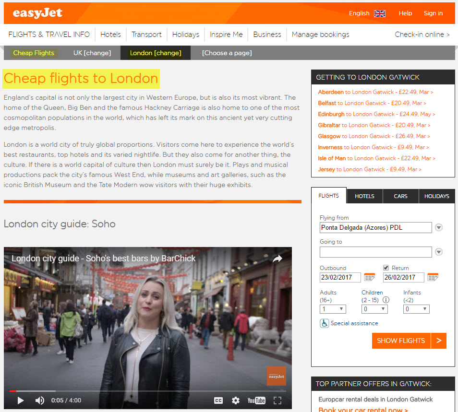Open the Business menu item
The height and width of the screenshot is (412, 458).
point(267,35)
